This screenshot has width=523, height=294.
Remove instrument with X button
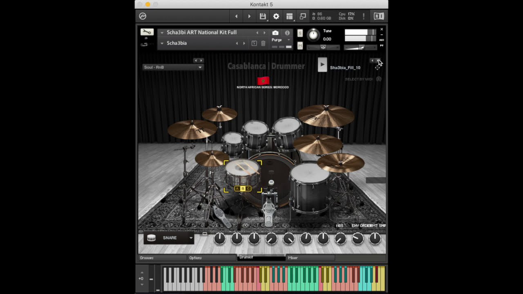click(382, 29)
